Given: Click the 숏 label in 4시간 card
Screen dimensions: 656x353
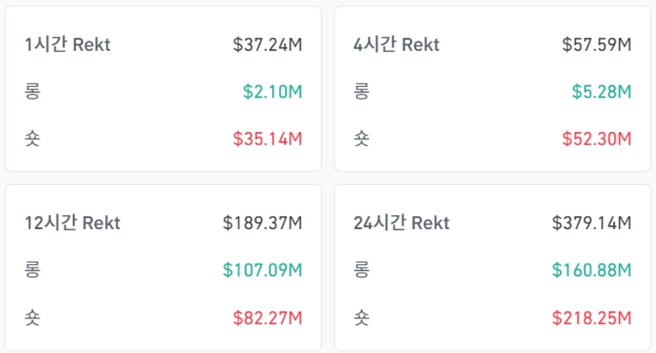Looking at the screenshot, I should click(362, 139).
